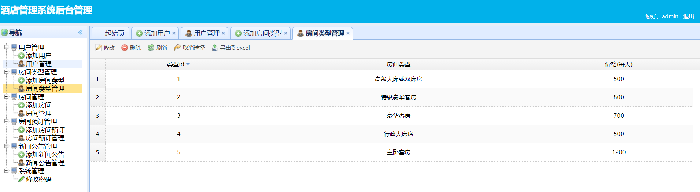Open 修改密码 in the navigation tree
The height and width of the screenshot is (192, 700).
tap(38, 180)
